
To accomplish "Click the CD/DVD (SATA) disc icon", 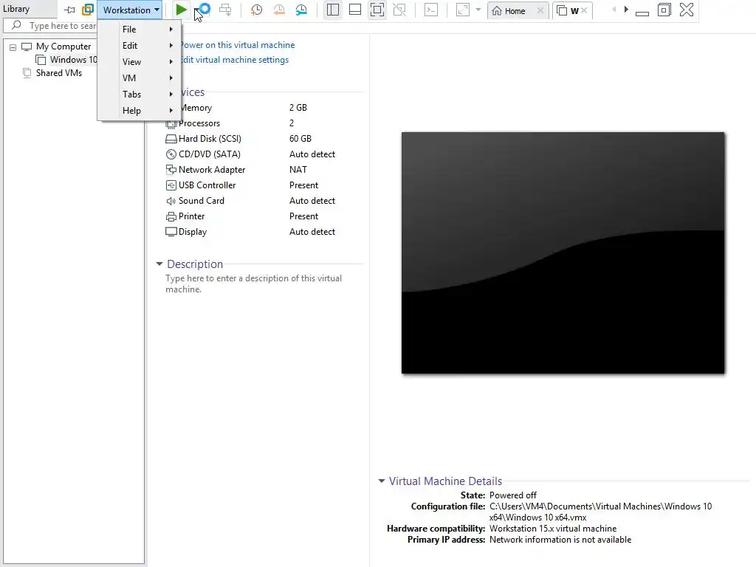I will pyautogui.click(x=171, y=154).
